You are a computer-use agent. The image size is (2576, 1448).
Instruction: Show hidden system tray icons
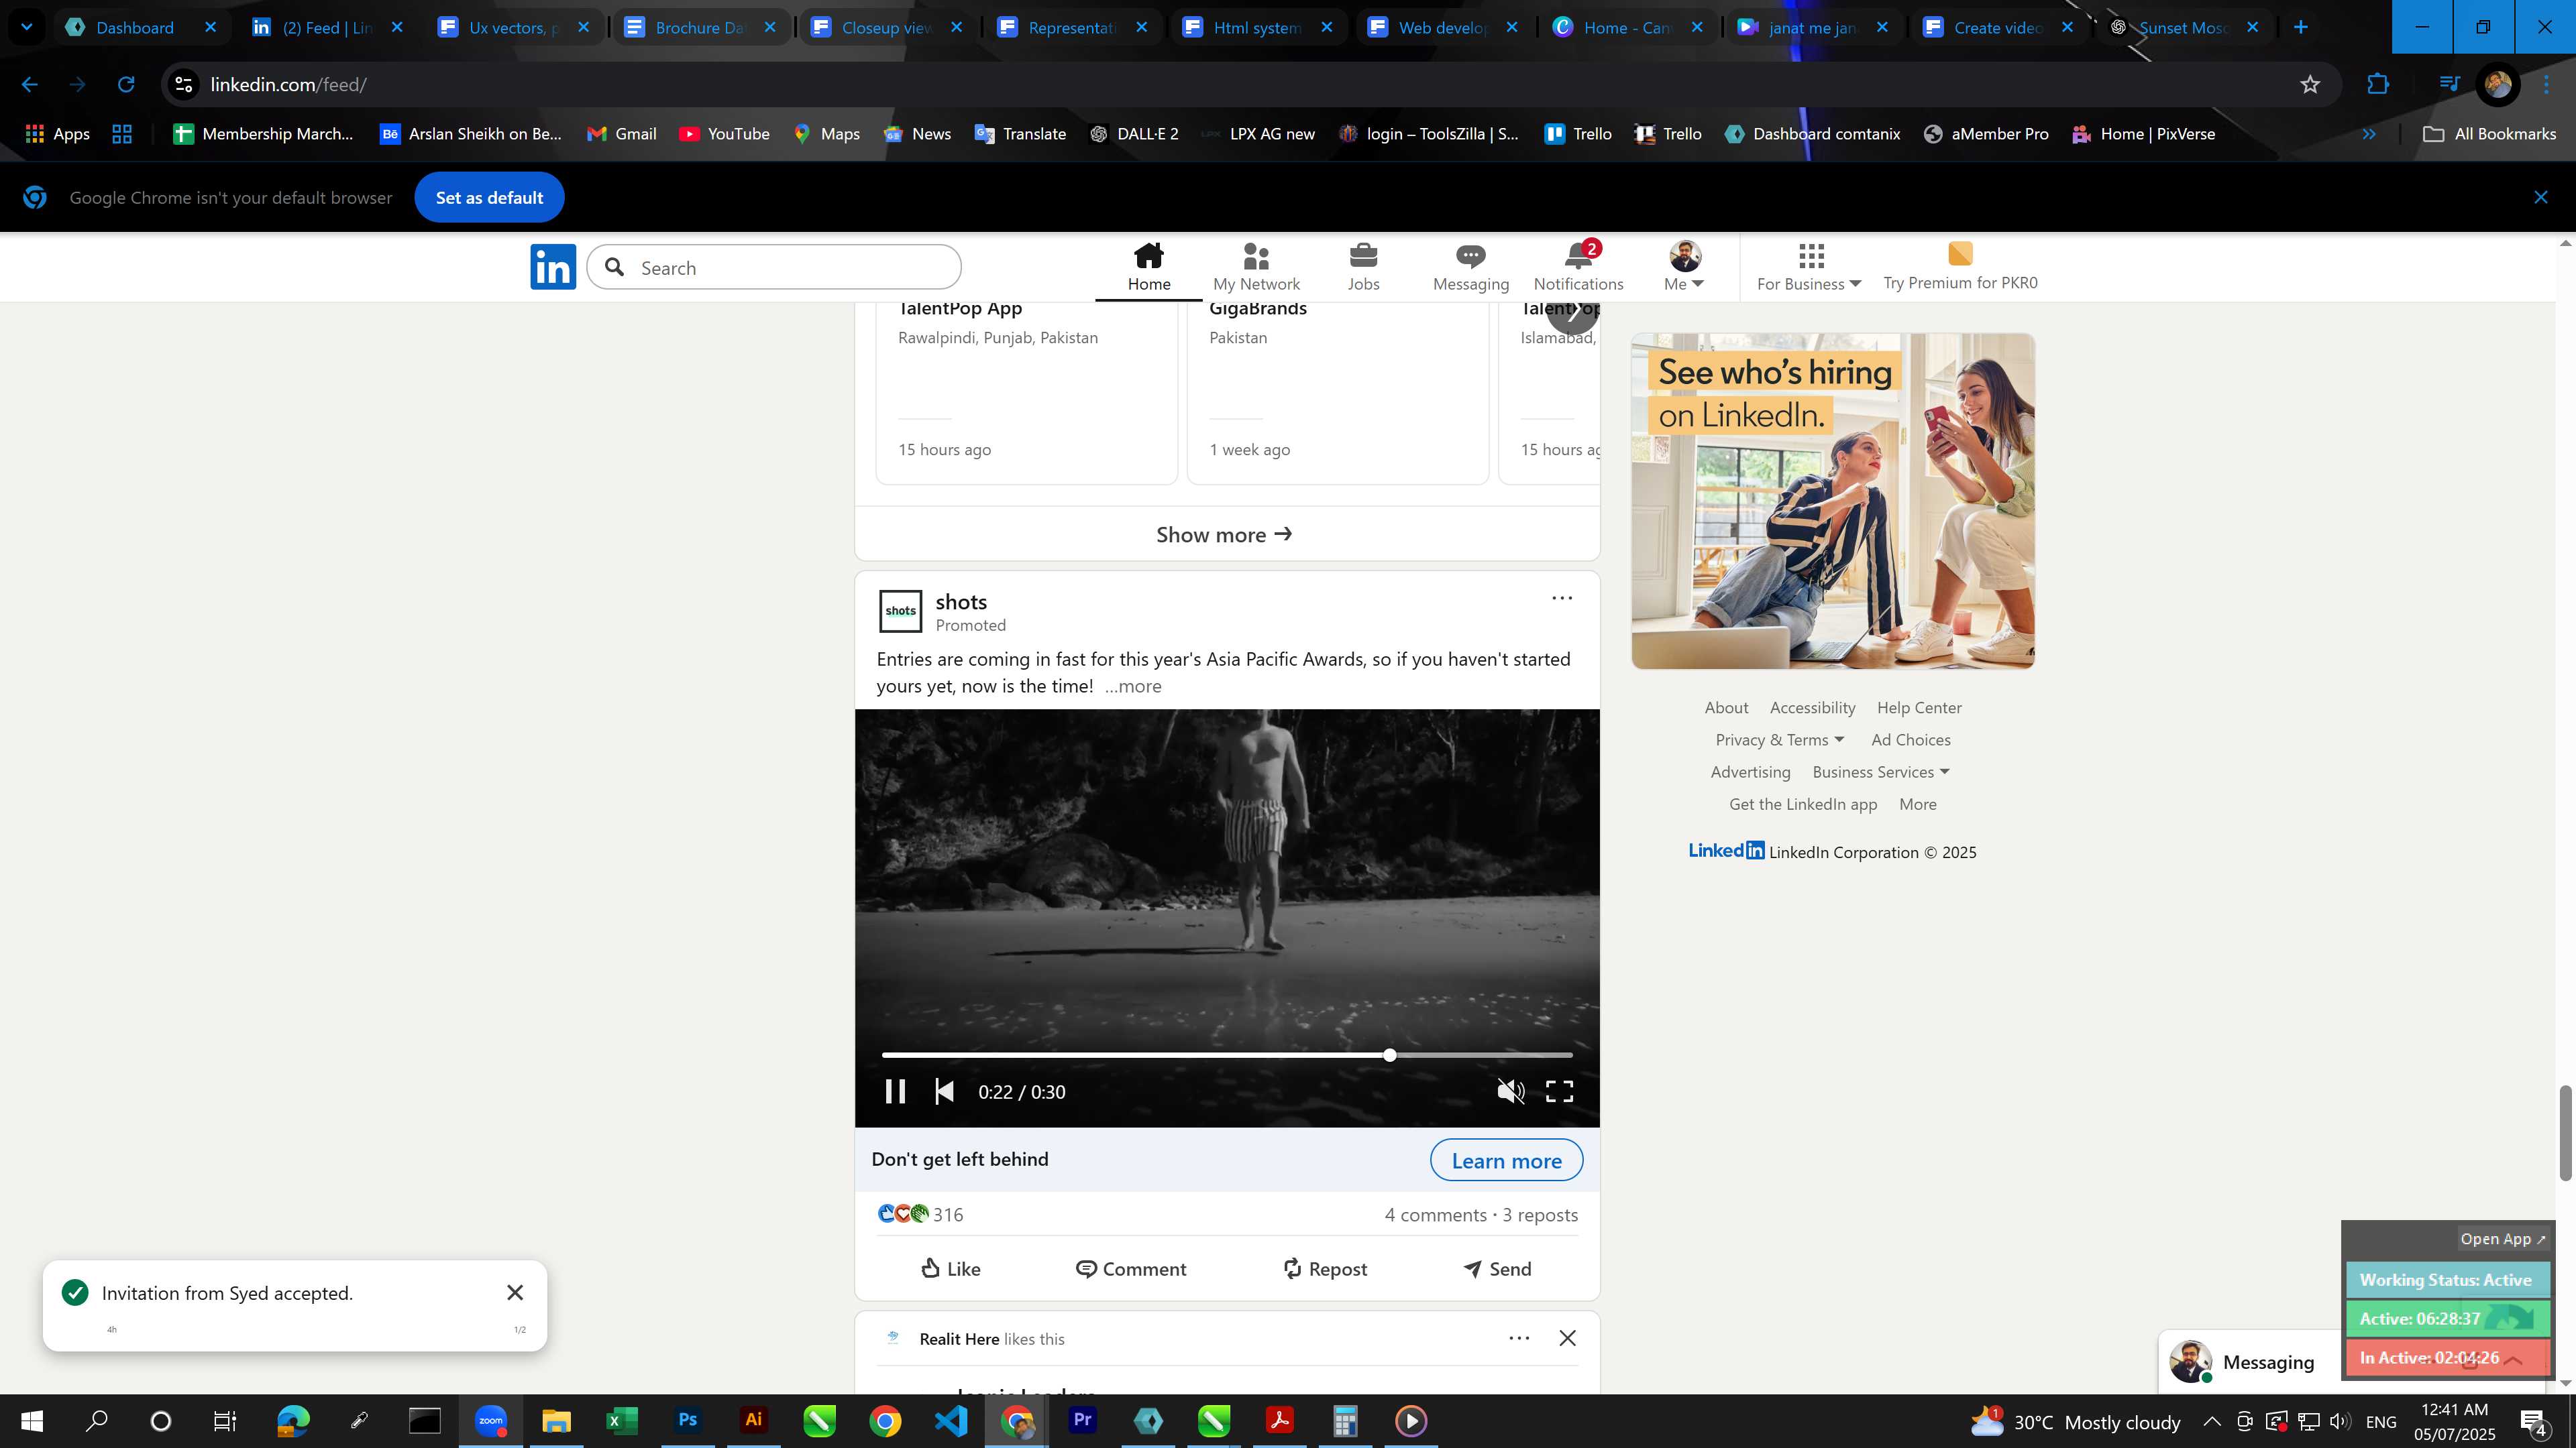point(2211,1421)
